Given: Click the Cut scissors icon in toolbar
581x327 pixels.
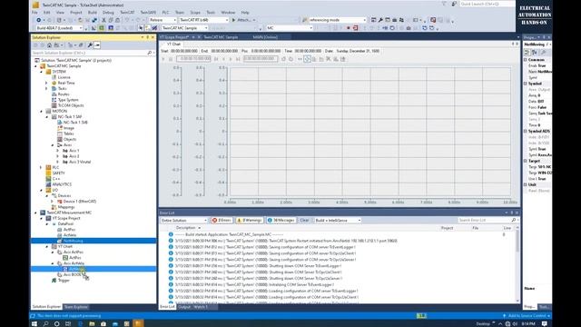Looking at the screenshot, I should [103, 20].
